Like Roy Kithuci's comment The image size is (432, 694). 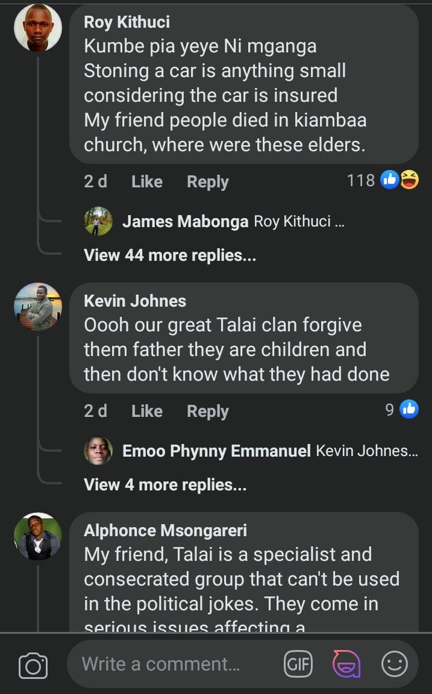click(x=147, y=181)
